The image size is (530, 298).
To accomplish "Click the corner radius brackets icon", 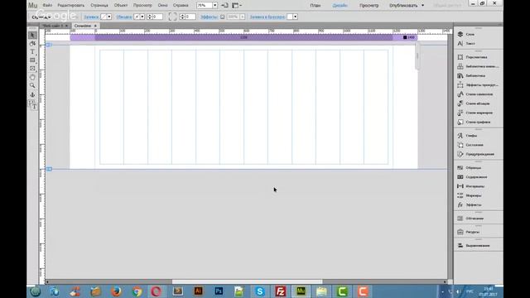I will click(x=172, y=17).
